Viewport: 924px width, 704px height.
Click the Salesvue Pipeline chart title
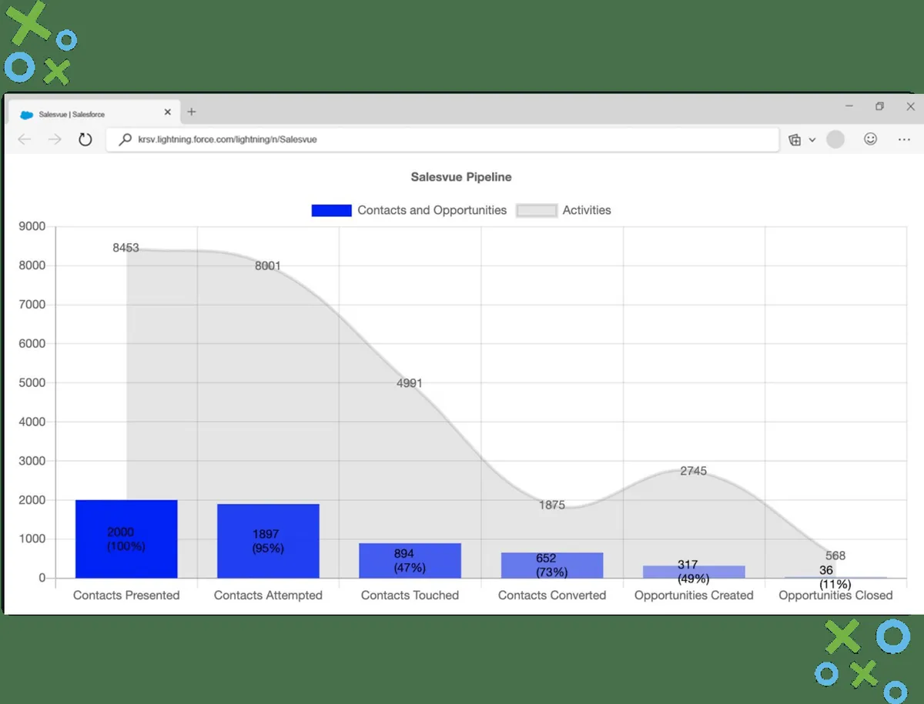click(461, 177)
